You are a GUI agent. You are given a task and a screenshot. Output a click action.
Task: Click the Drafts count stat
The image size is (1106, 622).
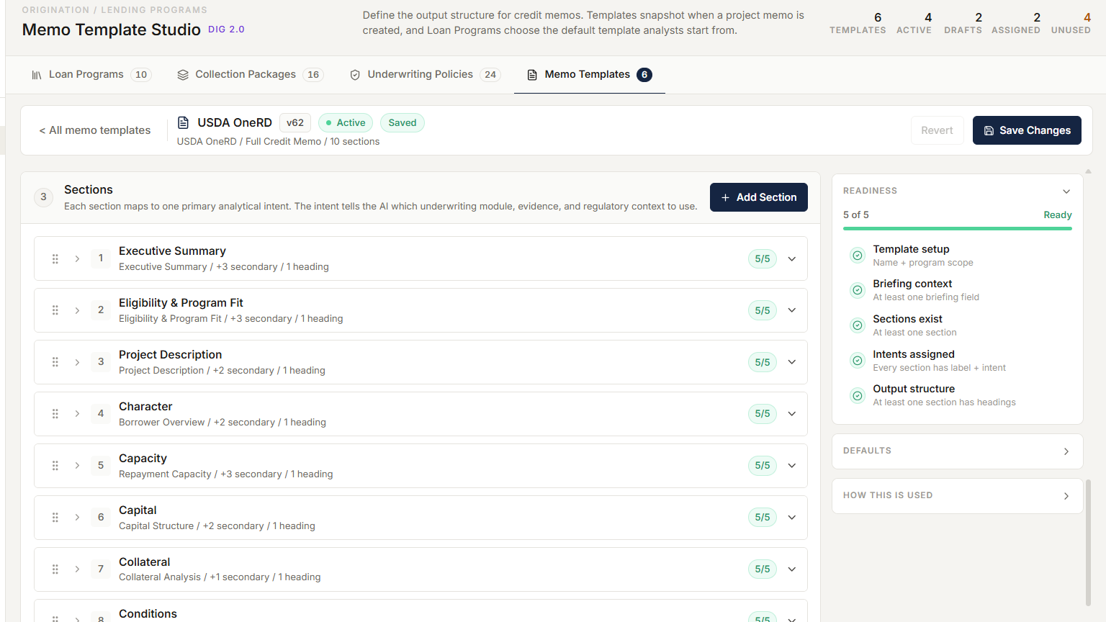[x=963, y=23]
